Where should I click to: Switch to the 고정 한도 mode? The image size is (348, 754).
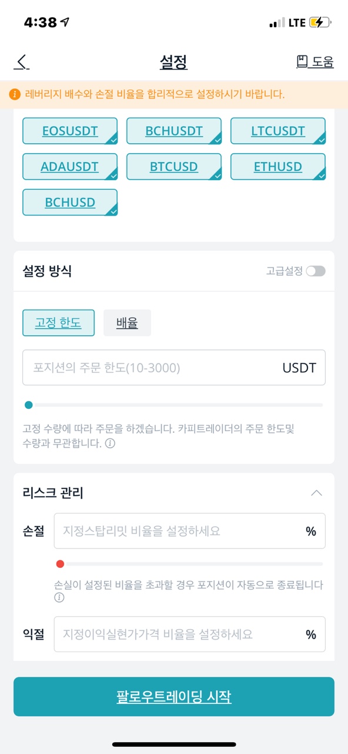58,323
